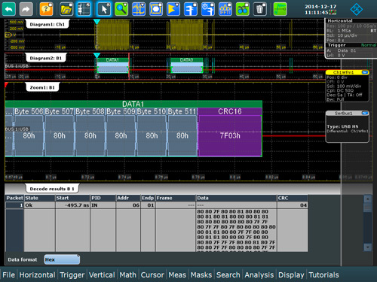Screen dimensions: 377x282
Task: Select the caliper Measurement tool icon
Action: point(191,9)
